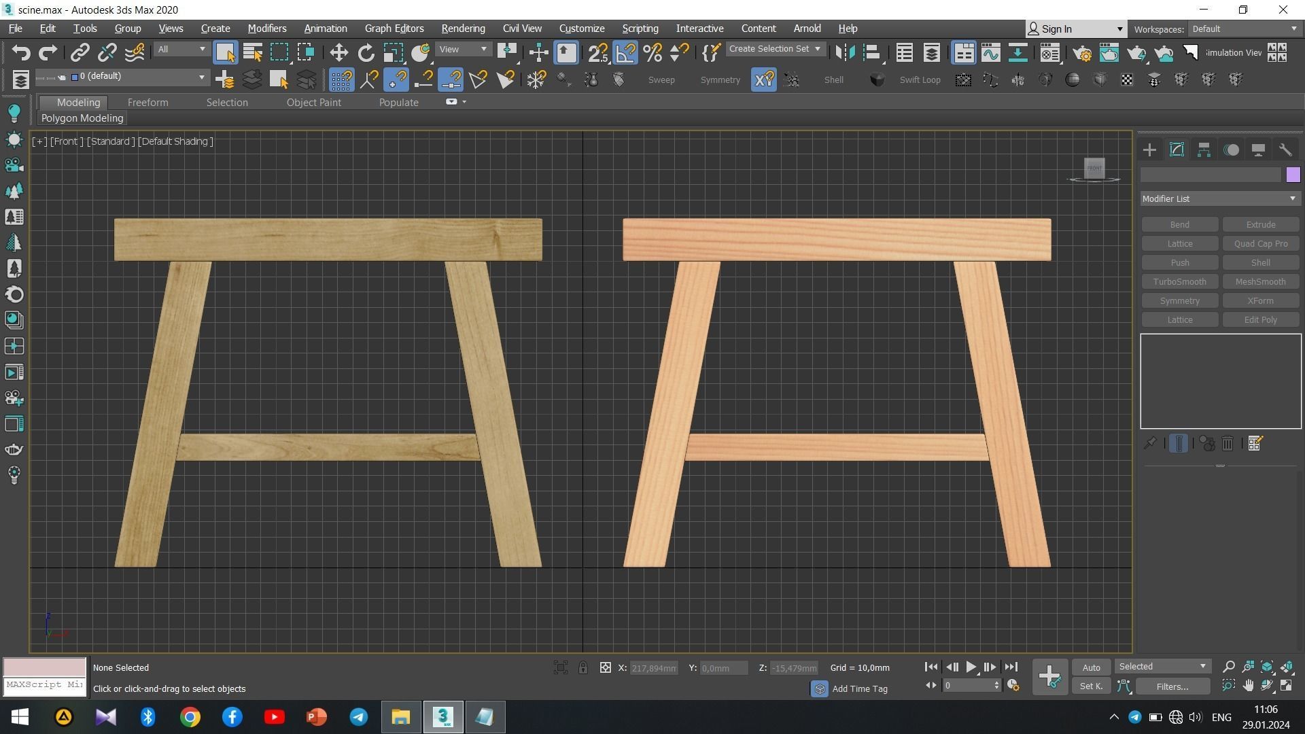Open the Graph Editors menu

394,29
